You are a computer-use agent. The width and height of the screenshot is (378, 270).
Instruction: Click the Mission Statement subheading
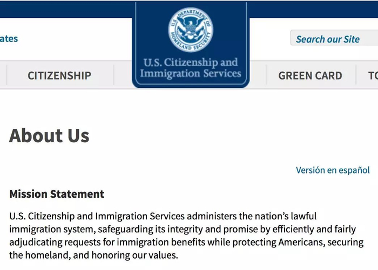click(x=57, y=194)
